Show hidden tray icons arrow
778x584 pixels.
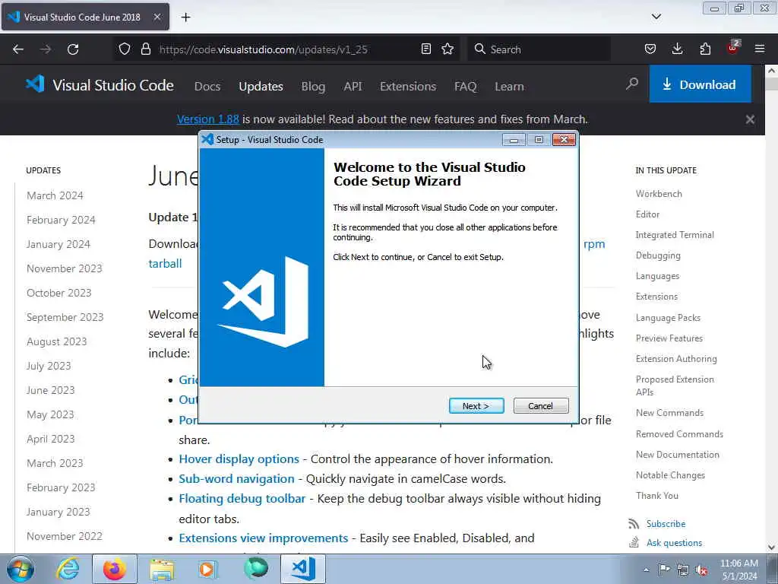pyautogui.click(x=646, y=570)
